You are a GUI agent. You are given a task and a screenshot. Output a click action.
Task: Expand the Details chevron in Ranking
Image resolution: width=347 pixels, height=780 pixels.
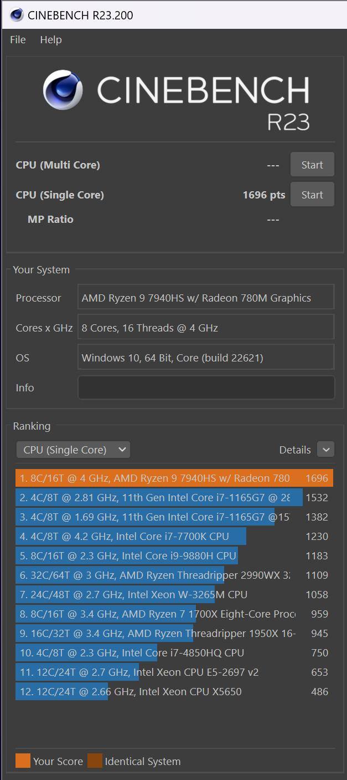[325, 450]
